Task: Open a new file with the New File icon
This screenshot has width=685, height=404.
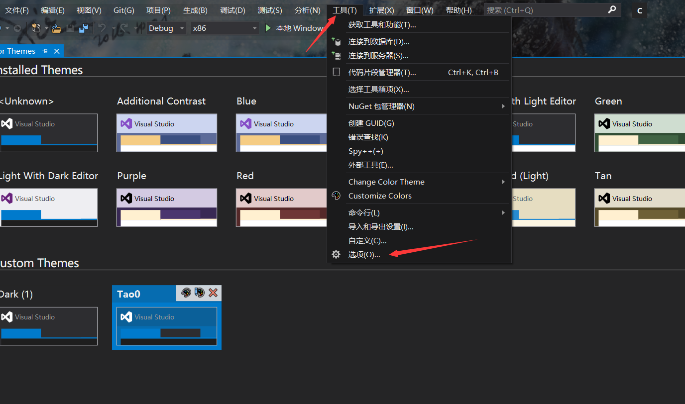Action: (x=36, y=28)
